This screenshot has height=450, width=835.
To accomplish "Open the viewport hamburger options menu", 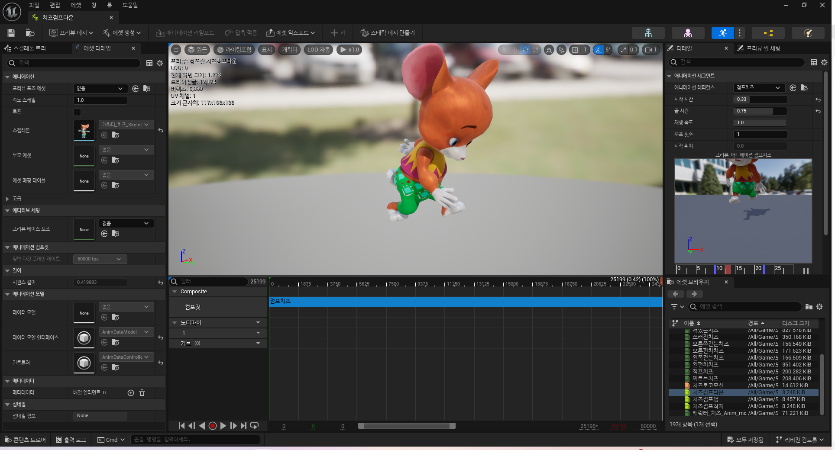I will [176, 50].
